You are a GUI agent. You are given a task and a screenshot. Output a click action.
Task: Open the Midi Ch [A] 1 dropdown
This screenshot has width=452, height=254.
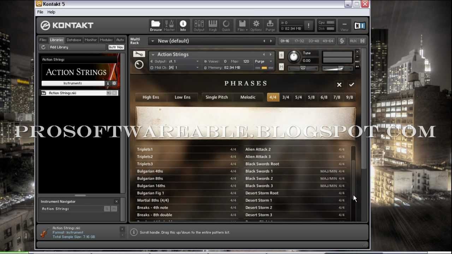click(x=197, y=67)
